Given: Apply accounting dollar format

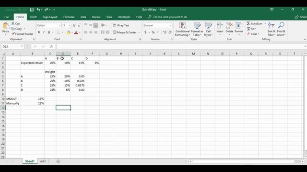Looking at the screenshot, I should click(x=145, y=32).
